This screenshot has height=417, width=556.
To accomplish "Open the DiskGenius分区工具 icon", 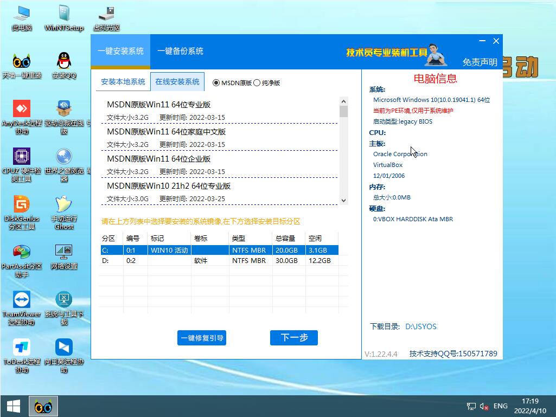I will pos(22,213).
